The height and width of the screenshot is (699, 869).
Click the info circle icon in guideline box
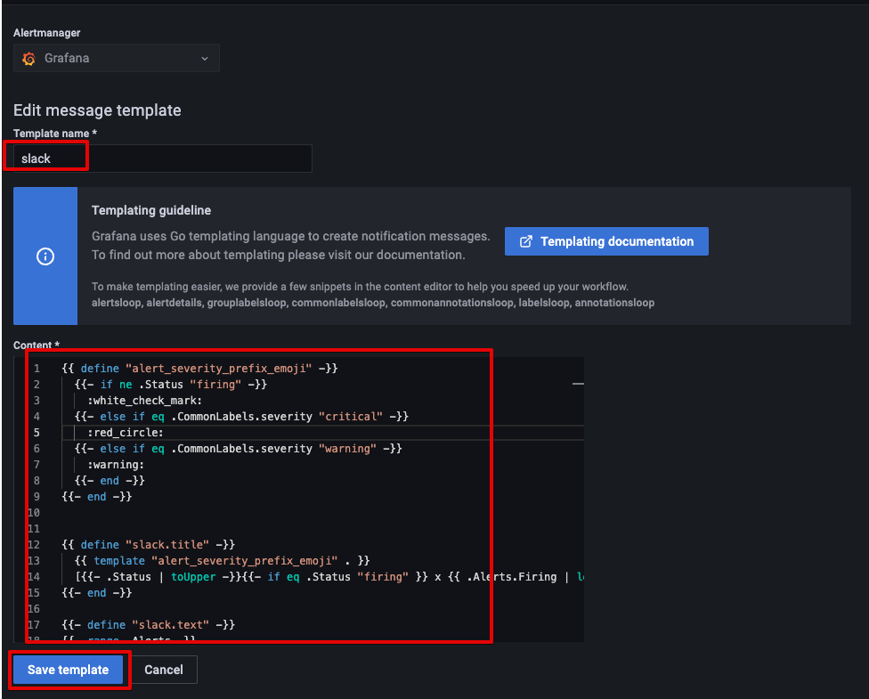point(45,256)
